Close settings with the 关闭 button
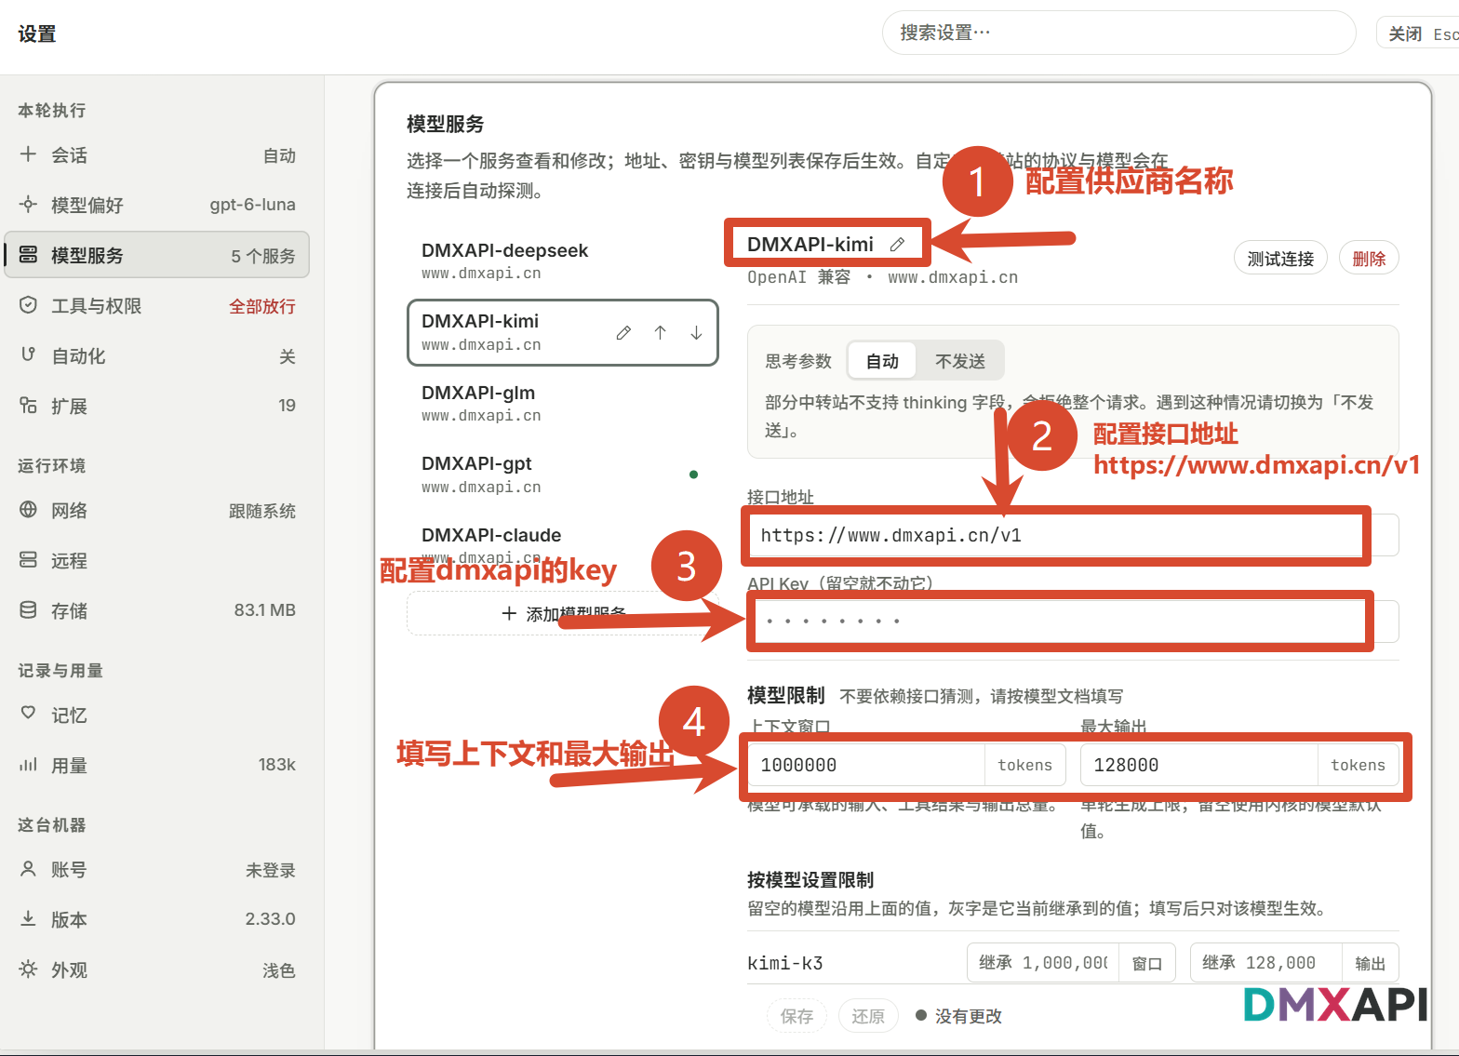The height and width of the screenshot is (1056, 1459). tap(1420, 33)
